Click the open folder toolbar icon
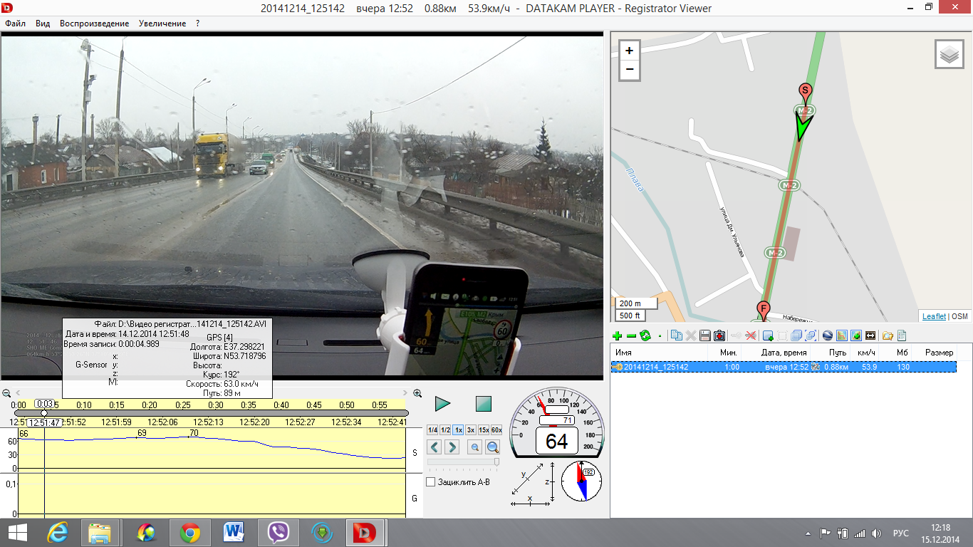This screenshot has width=973, height=547. point(888,335)
